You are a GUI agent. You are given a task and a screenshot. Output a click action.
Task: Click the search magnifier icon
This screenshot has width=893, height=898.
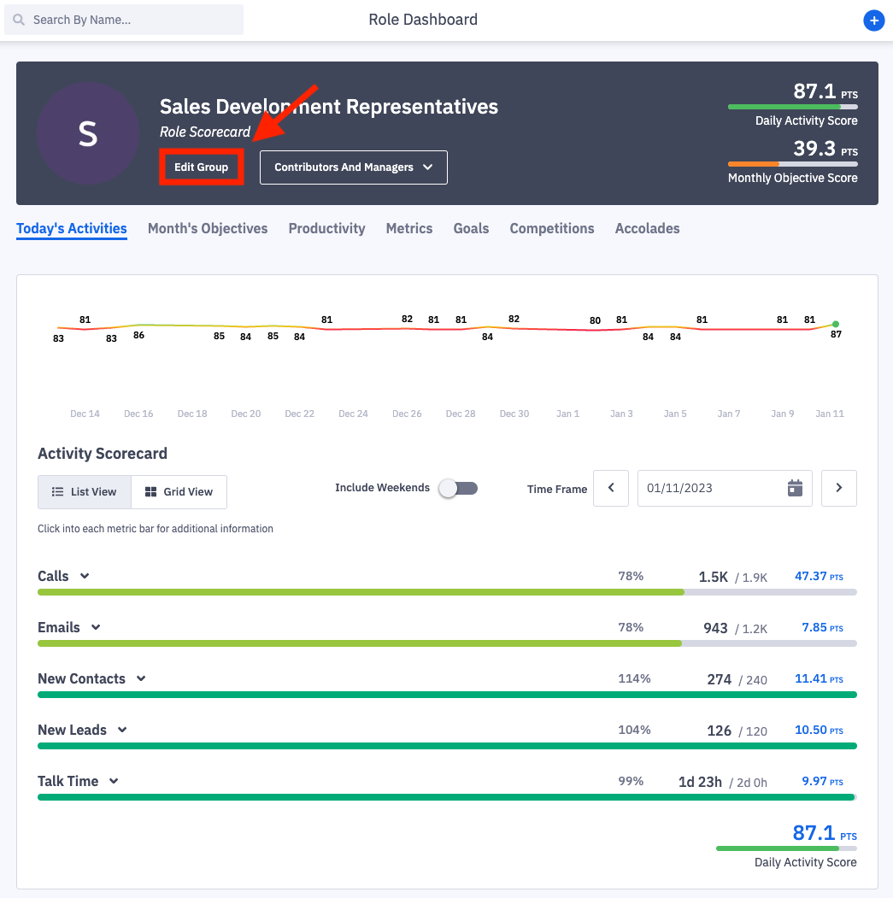pos(18,19)
